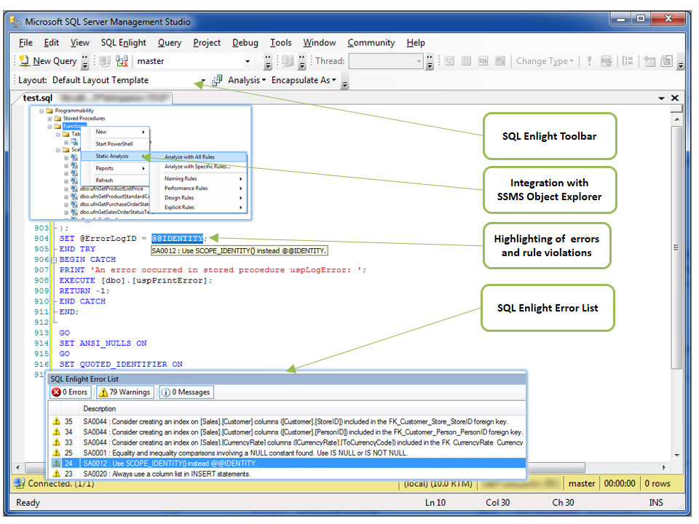Click Refresh in context menu
The width and height of the screenshot is (699, 524).
pos(104,180)
